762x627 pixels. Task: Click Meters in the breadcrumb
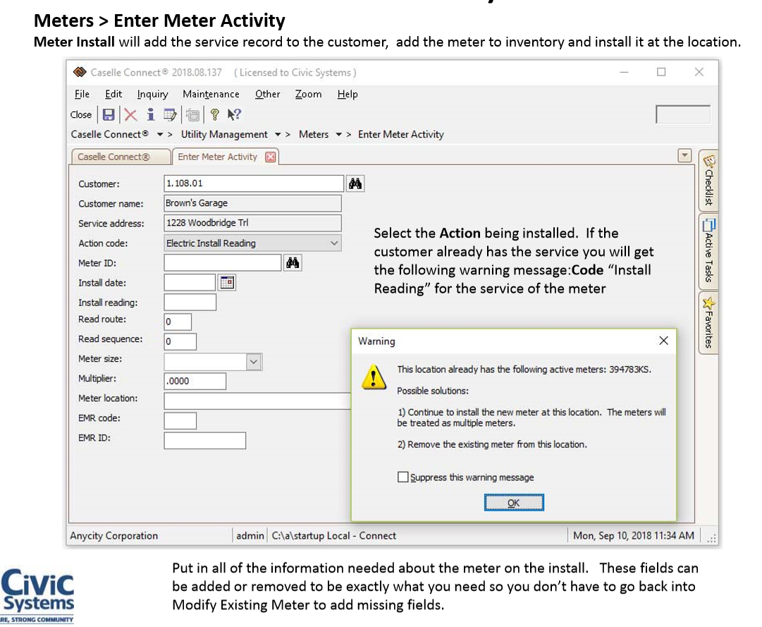(314, 135)
